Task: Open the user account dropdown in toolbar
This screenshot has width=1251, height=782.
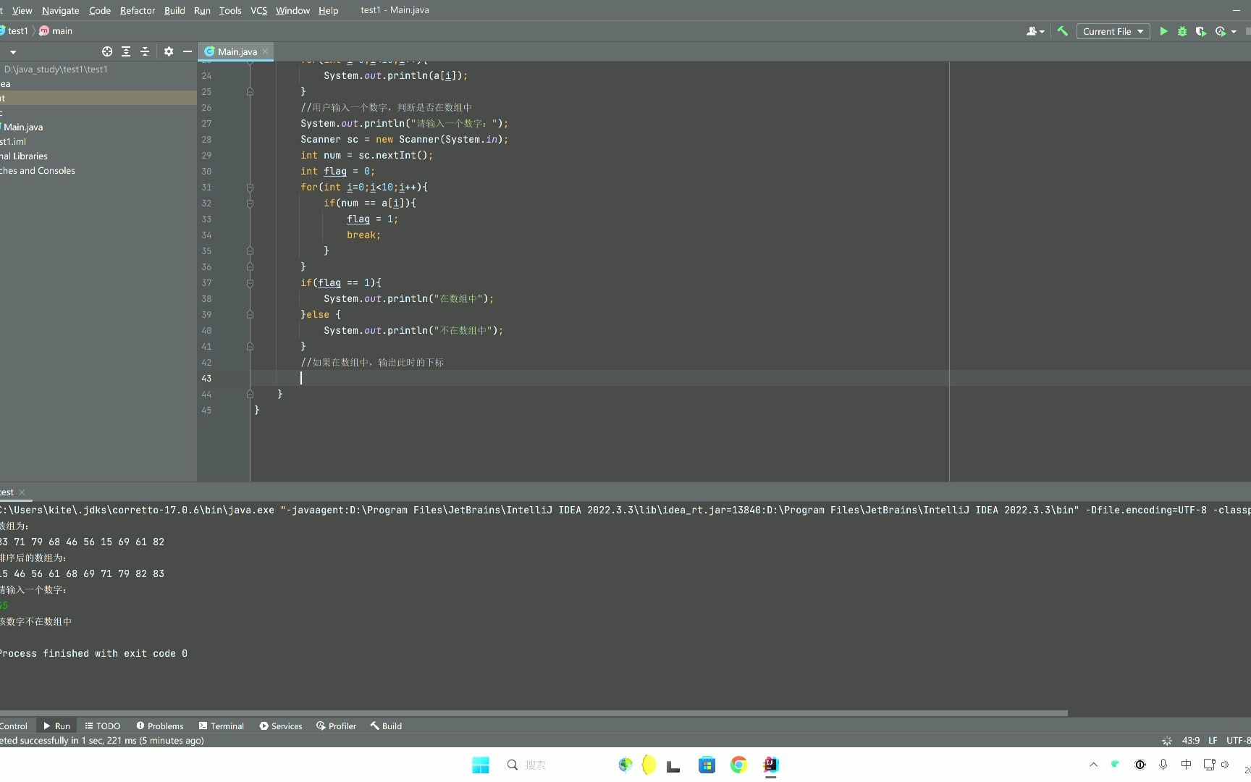Action: click(x=1035, y=31)
